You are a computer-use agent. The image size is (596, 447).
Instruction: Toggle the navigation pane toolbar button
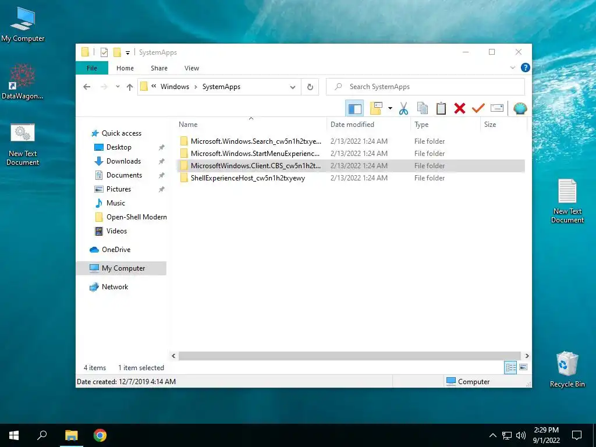[354, 109]
